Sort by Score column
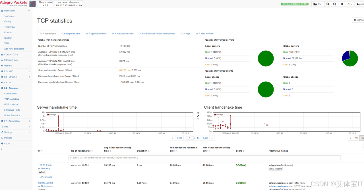The height and width of the screenshot is (190, 364). (x=240, y=151)
